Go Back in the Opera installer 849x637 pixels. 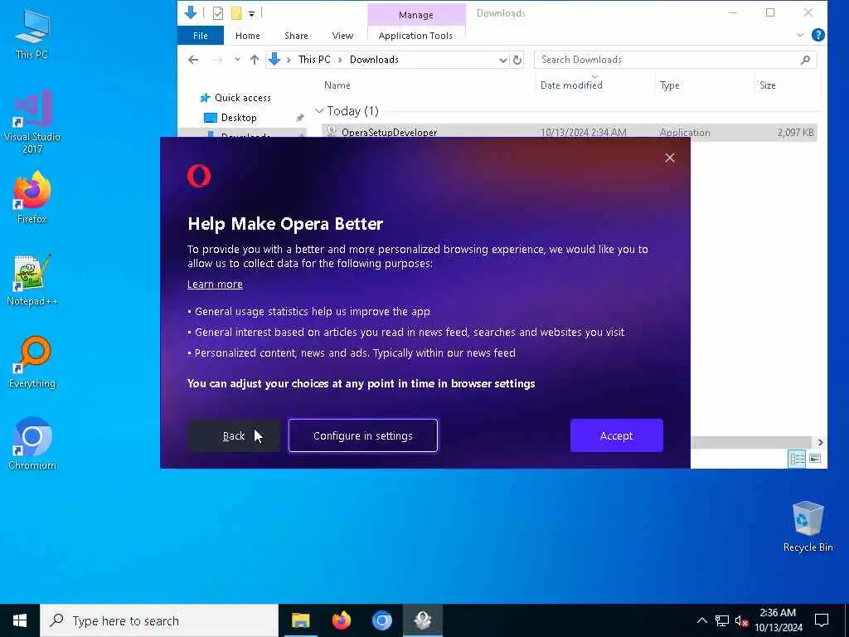point(234,435)
